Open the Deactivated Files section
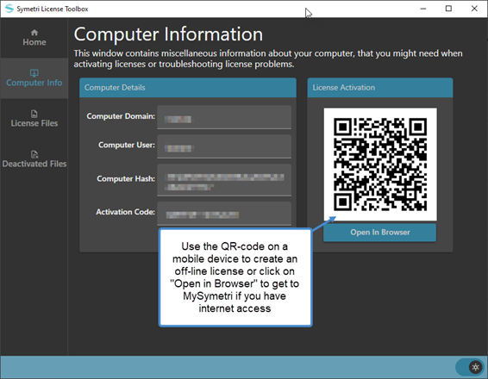The height and width of the screenshot is (379, 488). (x=34, y=159)
